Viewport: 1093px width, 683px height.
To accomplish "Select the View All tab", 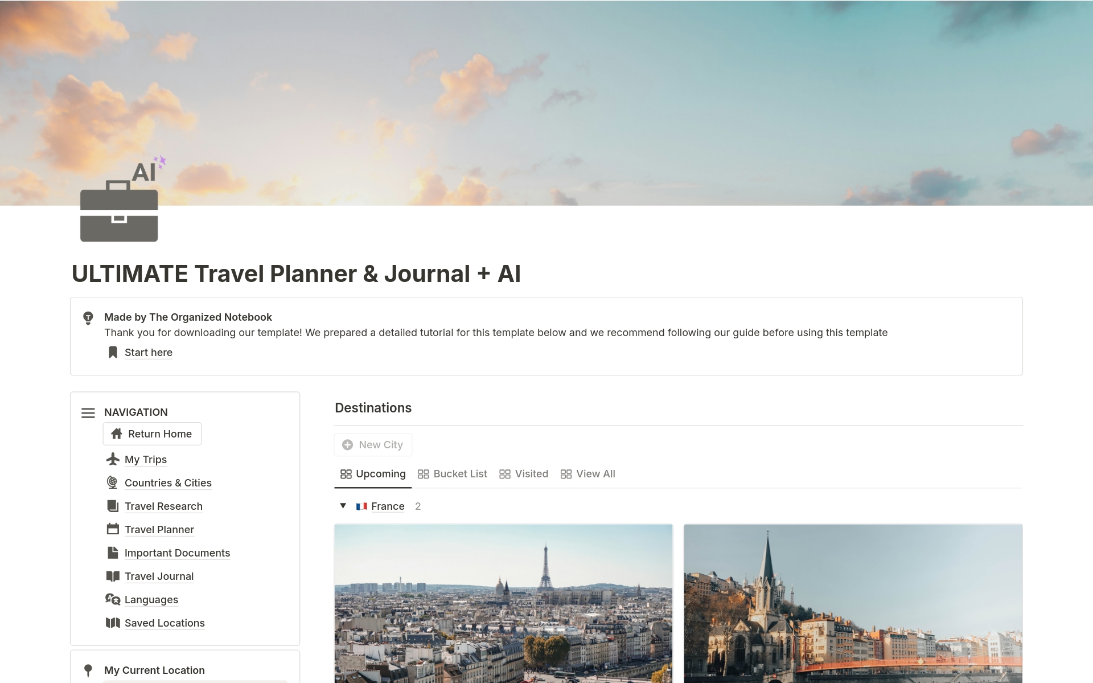I will [x=588, y=474].
